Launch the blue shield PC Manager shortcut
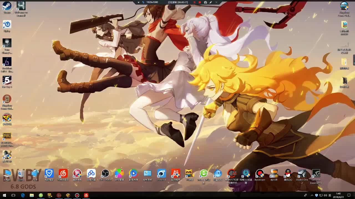This screenshot has height=199, width=355. coord(49,175)
